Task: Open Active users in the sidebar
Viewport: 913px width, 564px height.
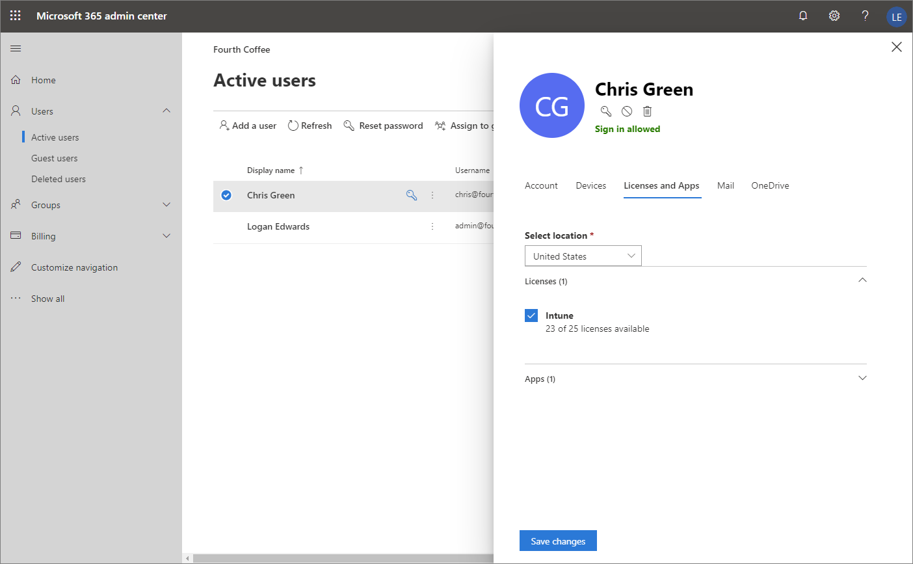Action: point(55,137)
